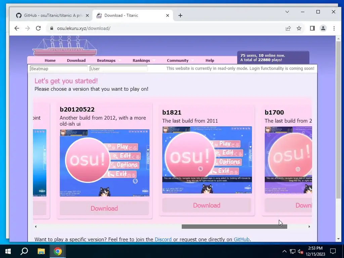Open the Help menu item

click(210, 60)
